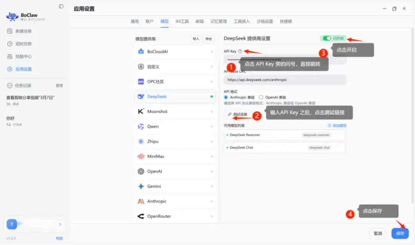
Task: Select the Qwen provider icon
Action: (141, 126)
